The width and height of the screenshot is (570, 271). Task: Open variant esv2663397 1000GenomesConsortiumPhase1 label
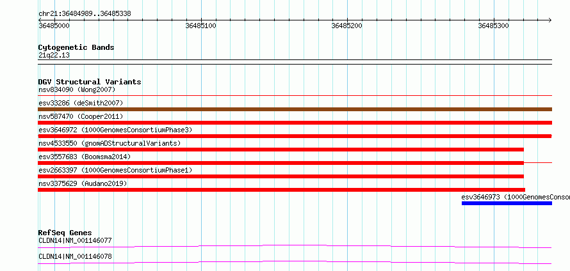(x=115, y=170)
